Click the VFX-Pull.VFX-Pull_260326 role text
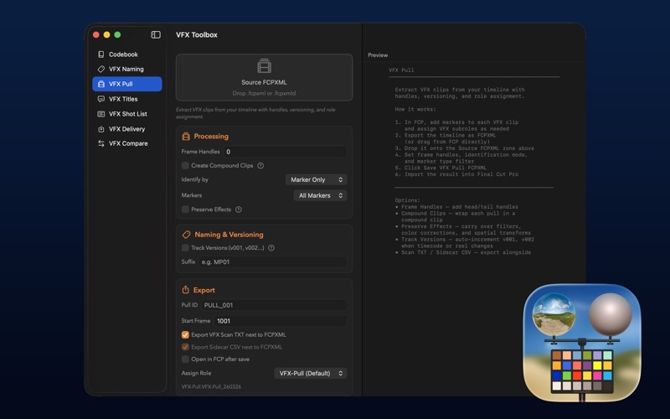Image resolution: width=670 pixels, height=419 pixels. pos(211,386)
